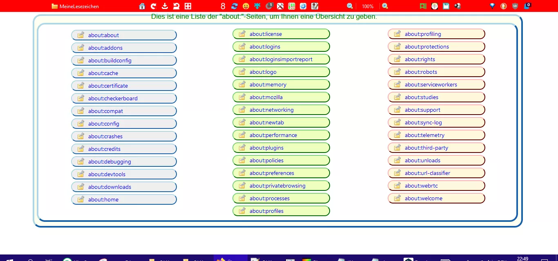This screenshot has height=261, width=558.
Task: Click the folder icon beside about:logo
Action: coord(242,71)
